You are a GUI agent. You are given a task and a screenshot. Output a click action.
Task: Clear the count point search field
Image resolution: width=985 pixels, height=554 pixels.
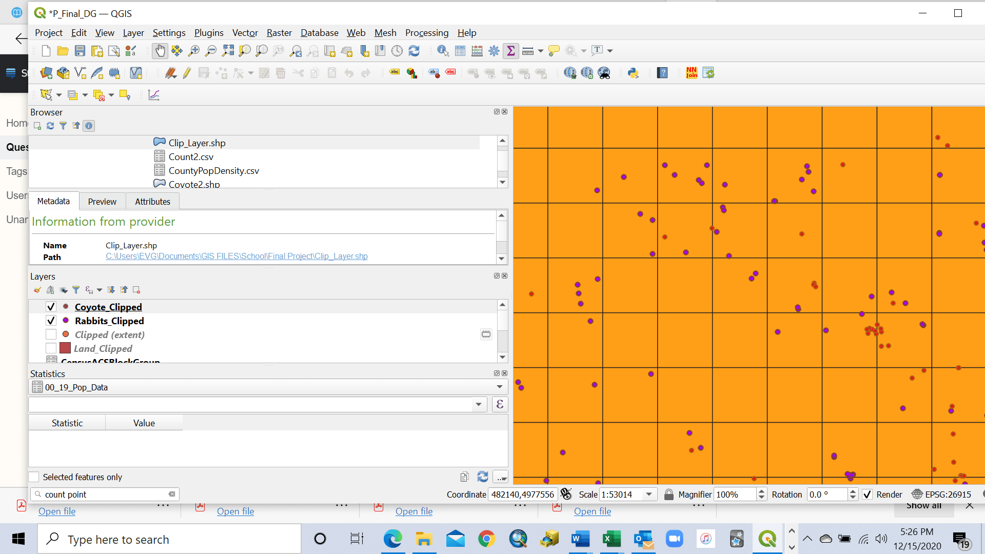click(x=171, y=494)
